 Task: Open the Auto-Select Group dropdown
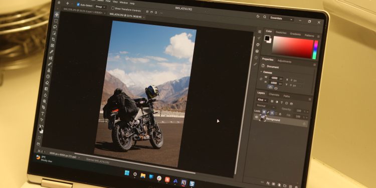(100, 7)
